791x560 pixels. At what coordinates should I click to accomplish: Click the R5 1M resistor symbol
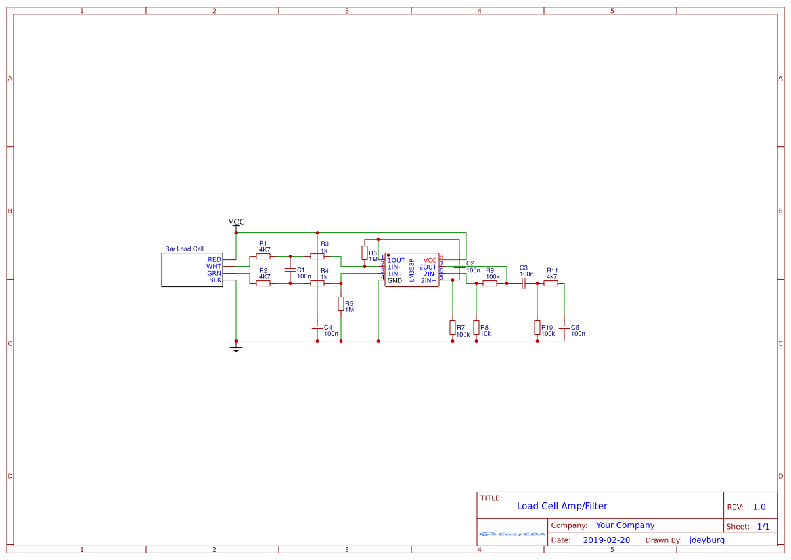(x=340, y=304)
